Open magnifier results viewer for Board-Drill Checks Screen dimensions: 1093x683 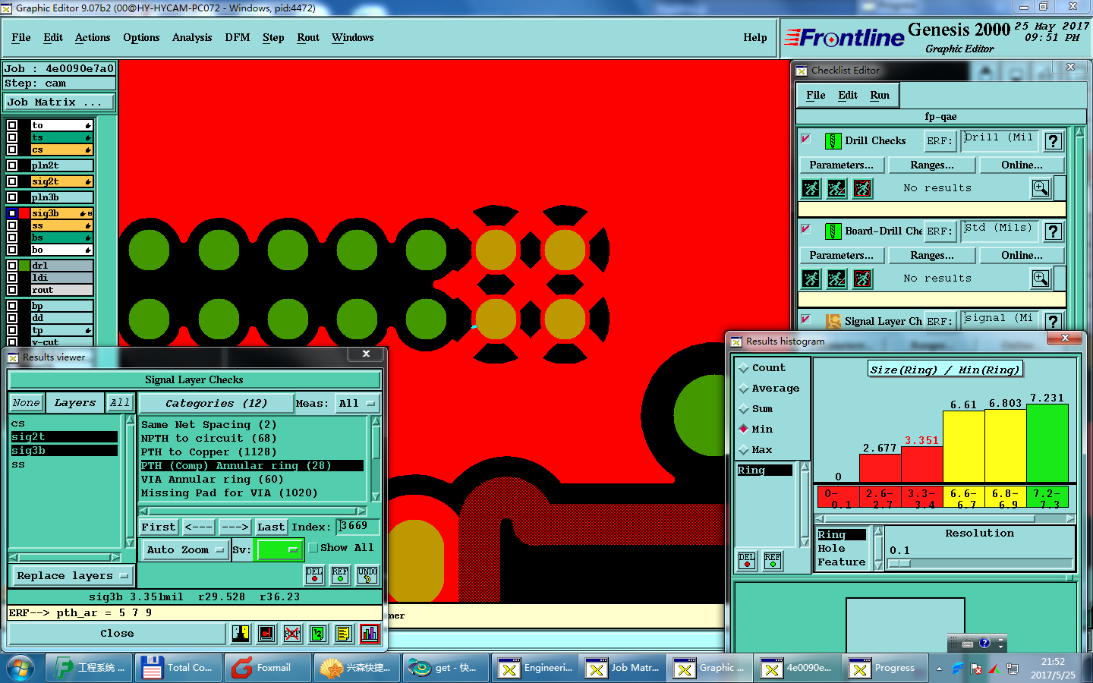(1041, 279)
